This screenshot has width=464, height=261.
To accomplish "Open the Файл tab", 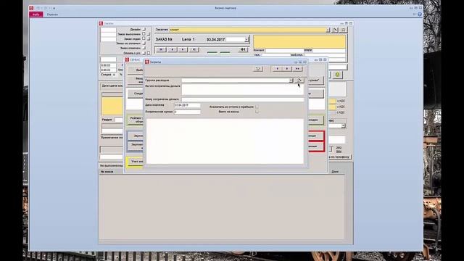I will point(36,14).
